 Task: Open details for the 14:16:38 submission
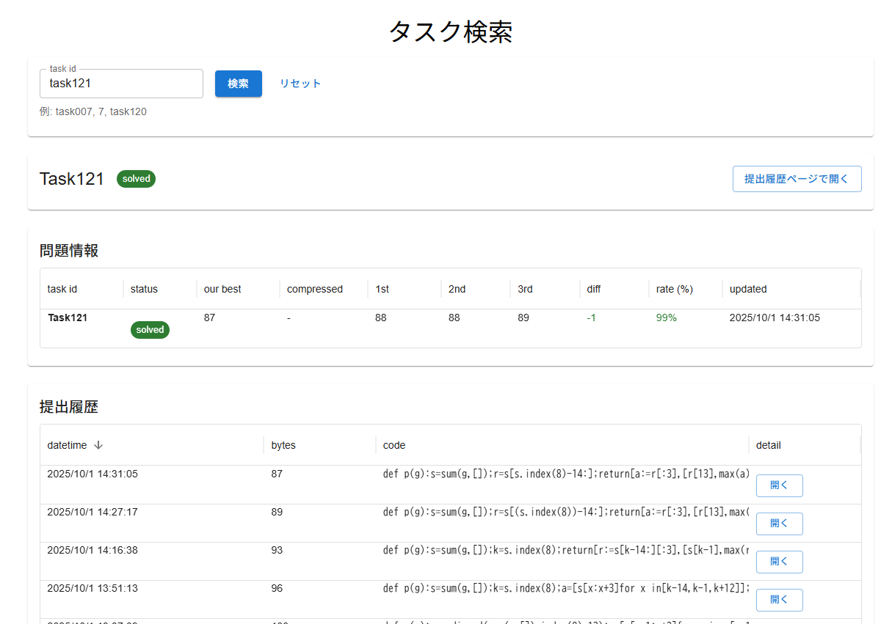(779, 562)
